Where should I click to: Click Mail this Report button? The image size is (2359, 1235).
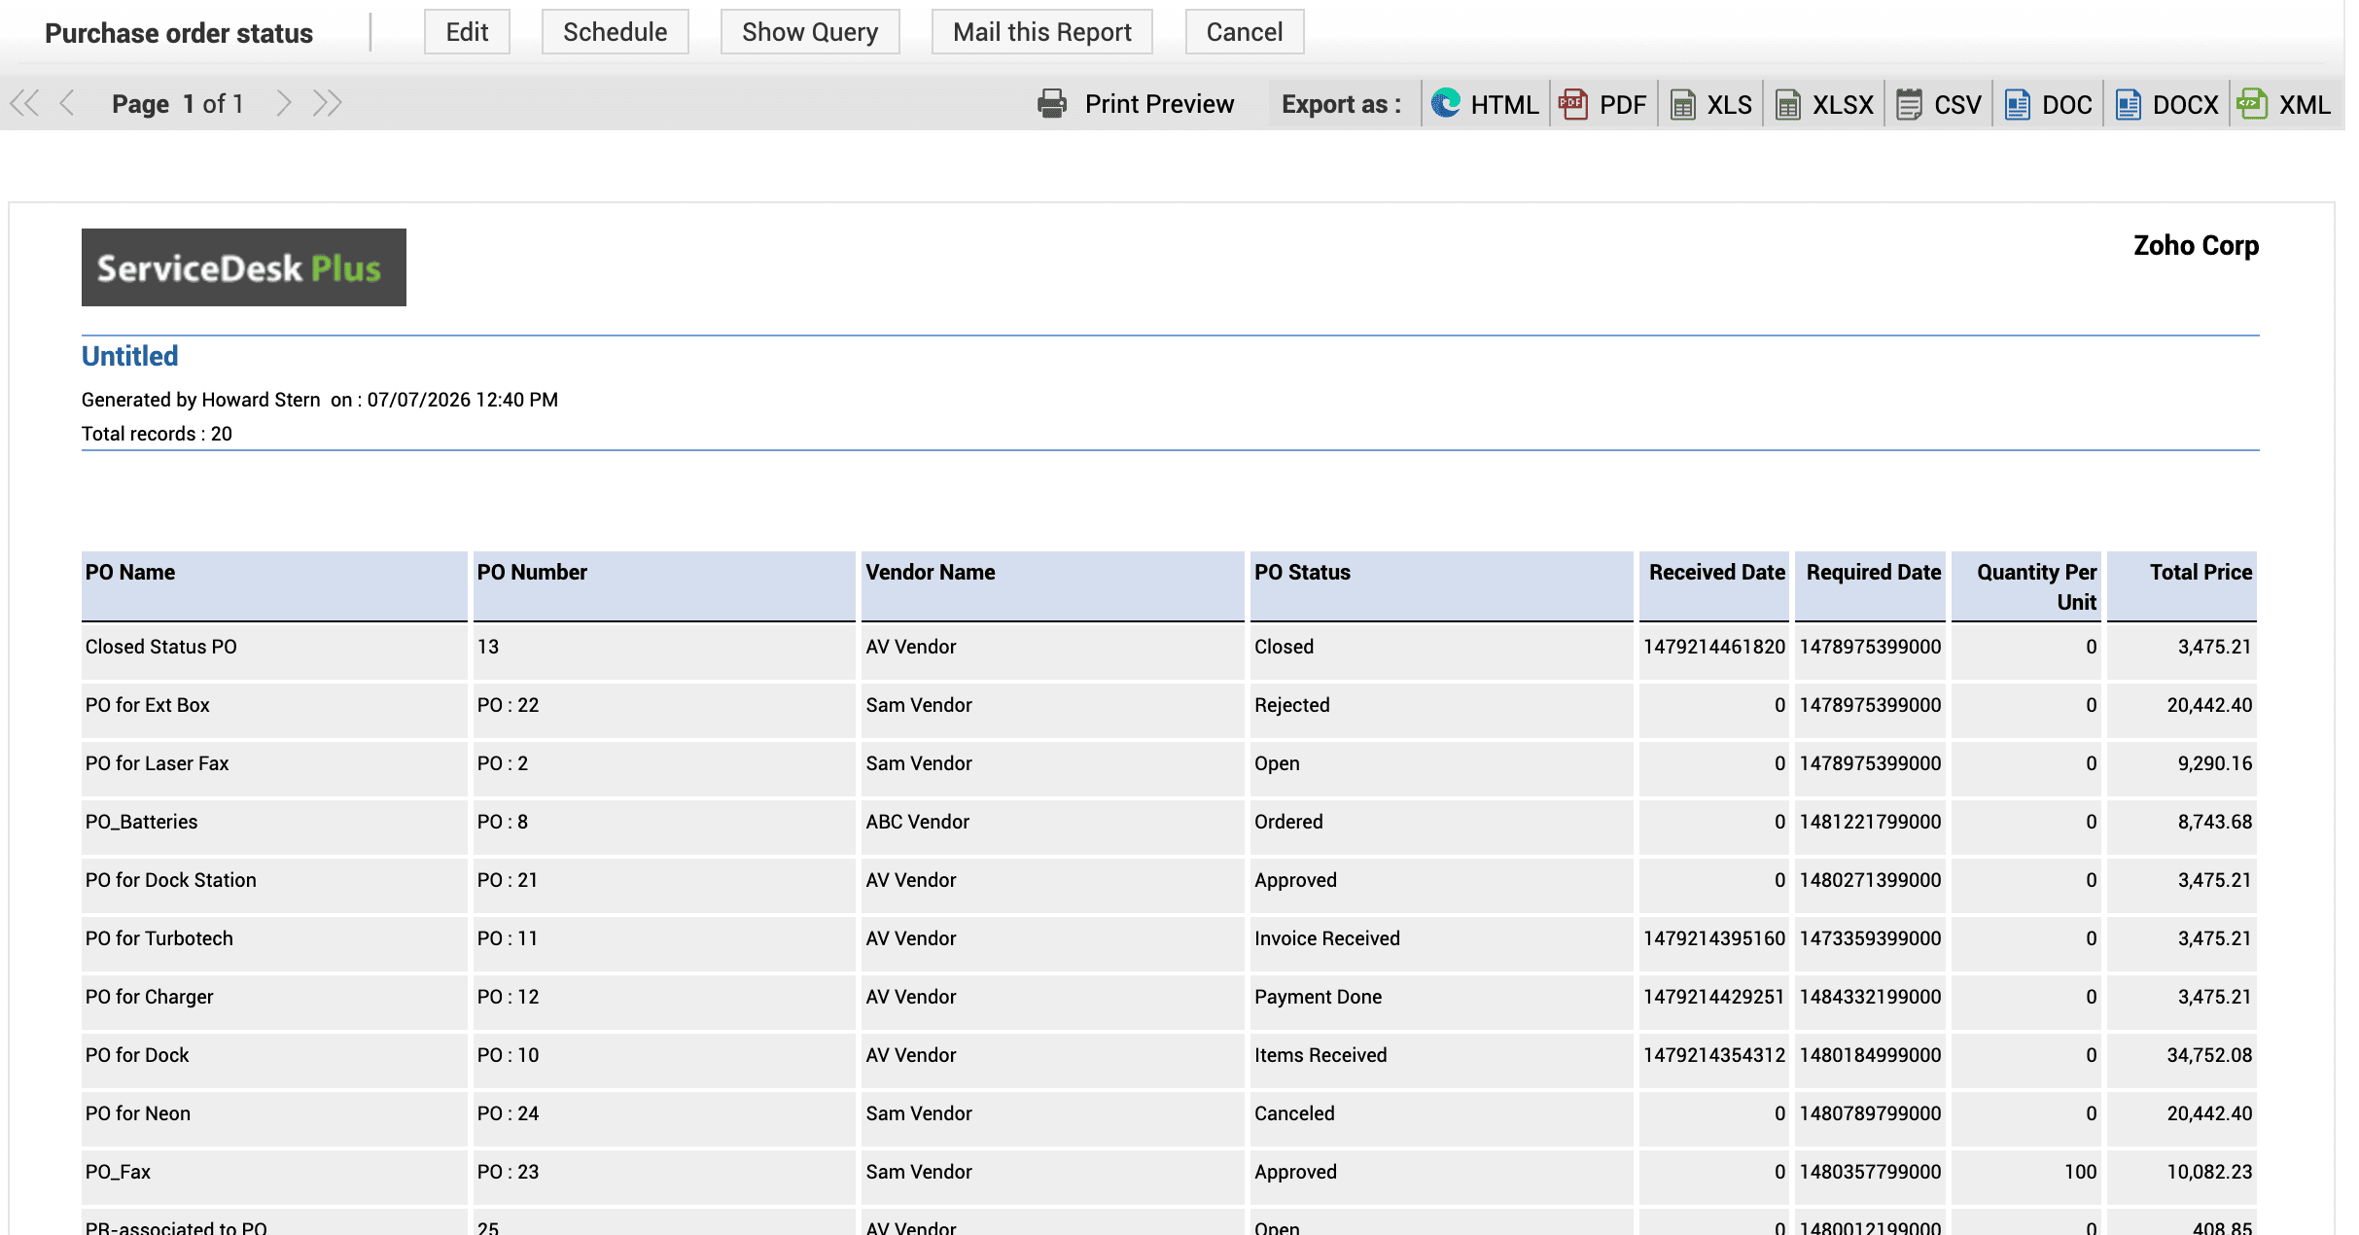(1041, 32)
